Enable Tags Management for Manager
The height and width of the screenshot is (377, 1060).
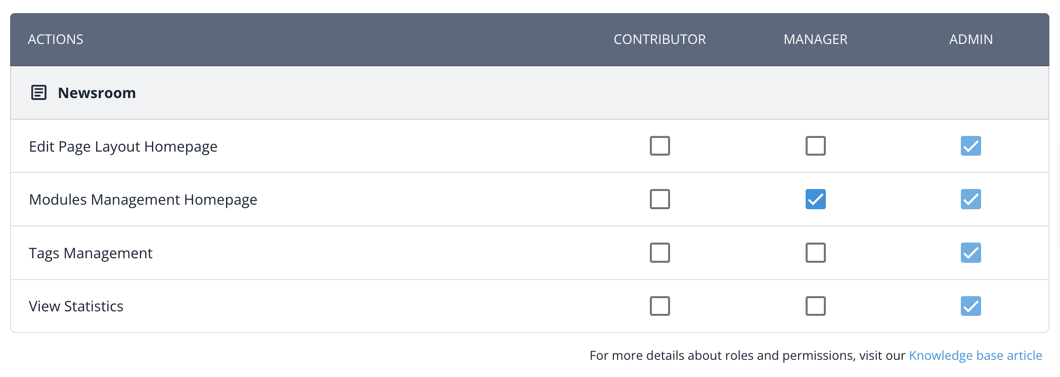[x=815, y=253]
